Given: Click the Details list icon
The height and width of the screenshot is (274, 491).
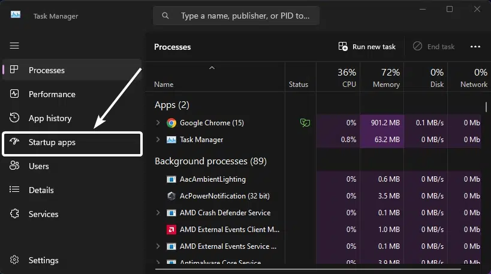Looking at the screenshot, I should click(14, 189).
